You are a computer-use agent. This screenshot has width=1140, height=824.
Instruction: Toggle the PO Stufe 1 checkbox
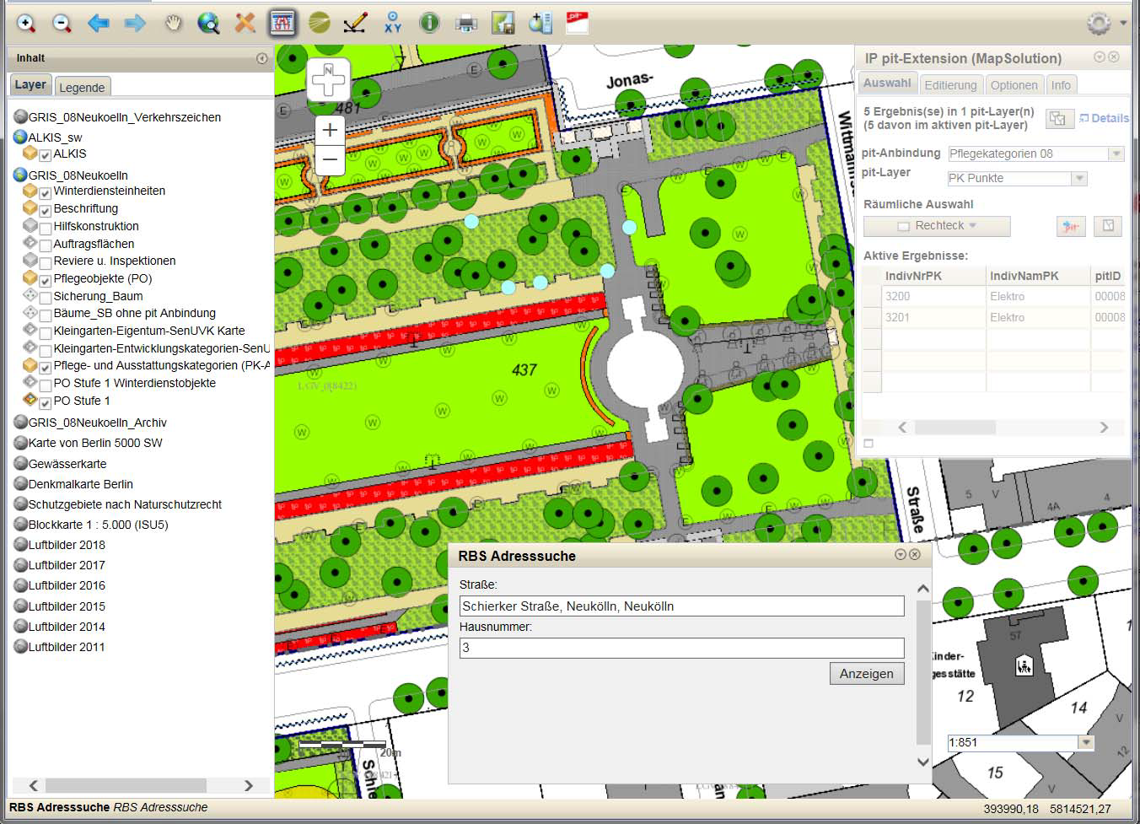[x=46, y=402]
